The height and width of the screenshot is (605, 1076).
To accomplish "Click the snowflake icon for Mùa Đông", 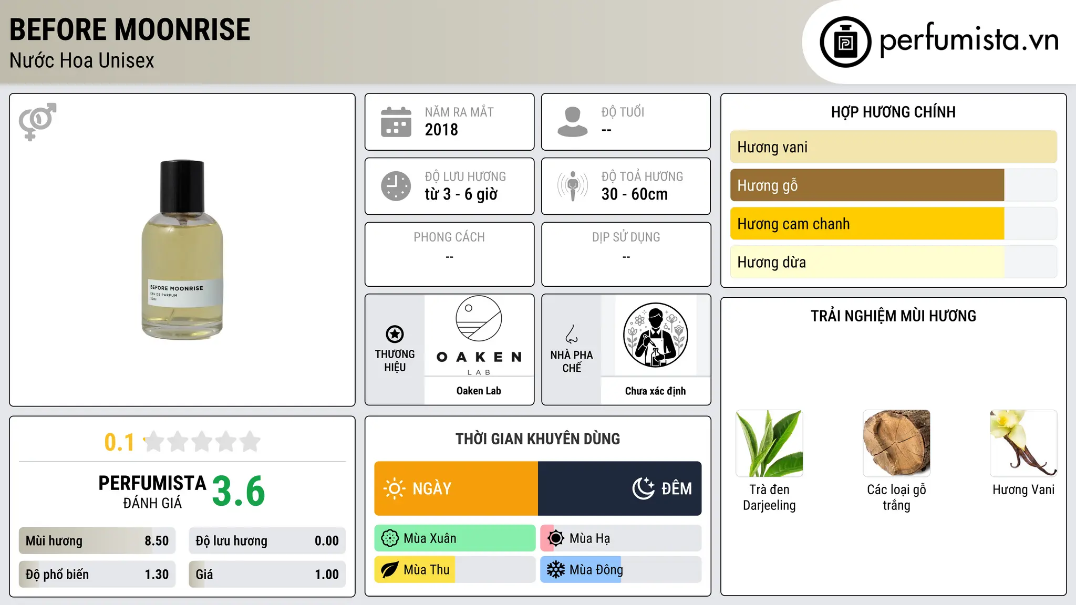I will point(556,570).
